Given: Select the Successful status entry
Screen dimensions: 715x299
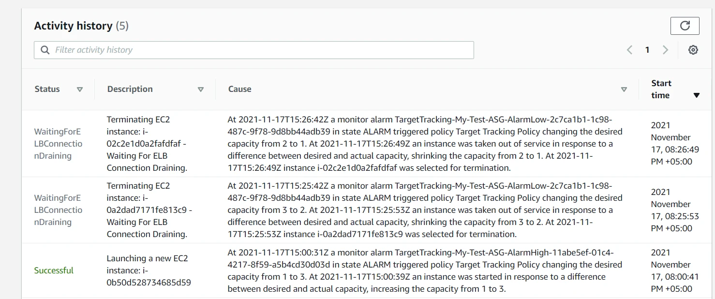Looking at the screenshot, I should pyautogui.click(x=54, y=270).
